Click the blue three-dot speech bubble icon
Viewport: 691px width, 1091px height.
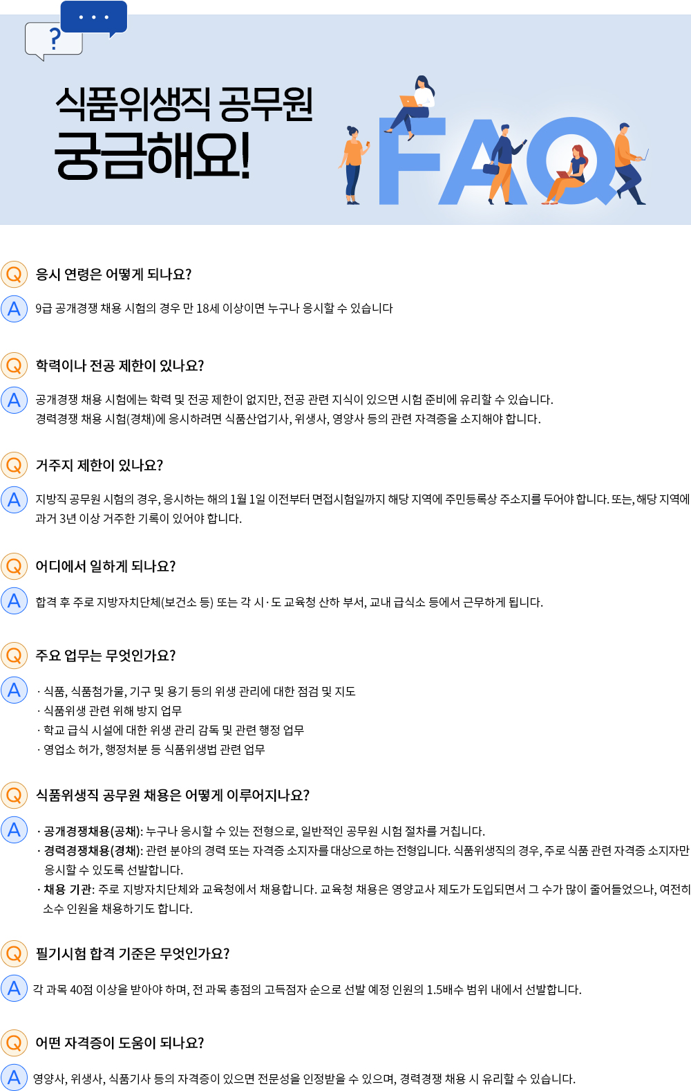coord(94,18)
